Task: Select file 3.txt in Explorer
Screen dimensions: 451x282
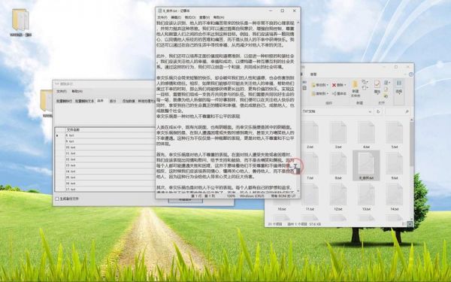Action: [x=338, y=135]
